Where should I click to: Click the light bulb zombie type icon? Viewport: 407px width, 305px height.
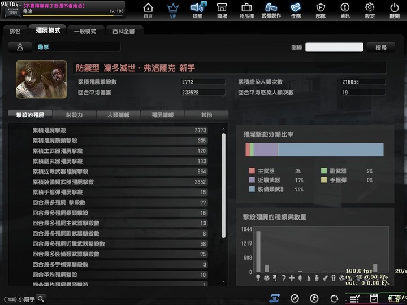(258, 278)
